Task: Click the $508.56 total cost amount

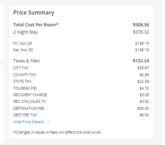Action: point(141,25)
